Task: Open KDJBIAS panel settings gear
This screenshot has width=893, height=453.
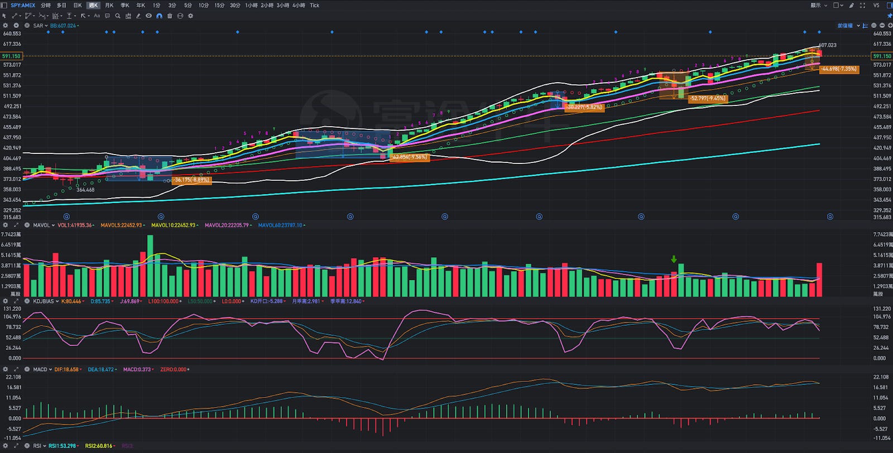Action: [6, 301]
